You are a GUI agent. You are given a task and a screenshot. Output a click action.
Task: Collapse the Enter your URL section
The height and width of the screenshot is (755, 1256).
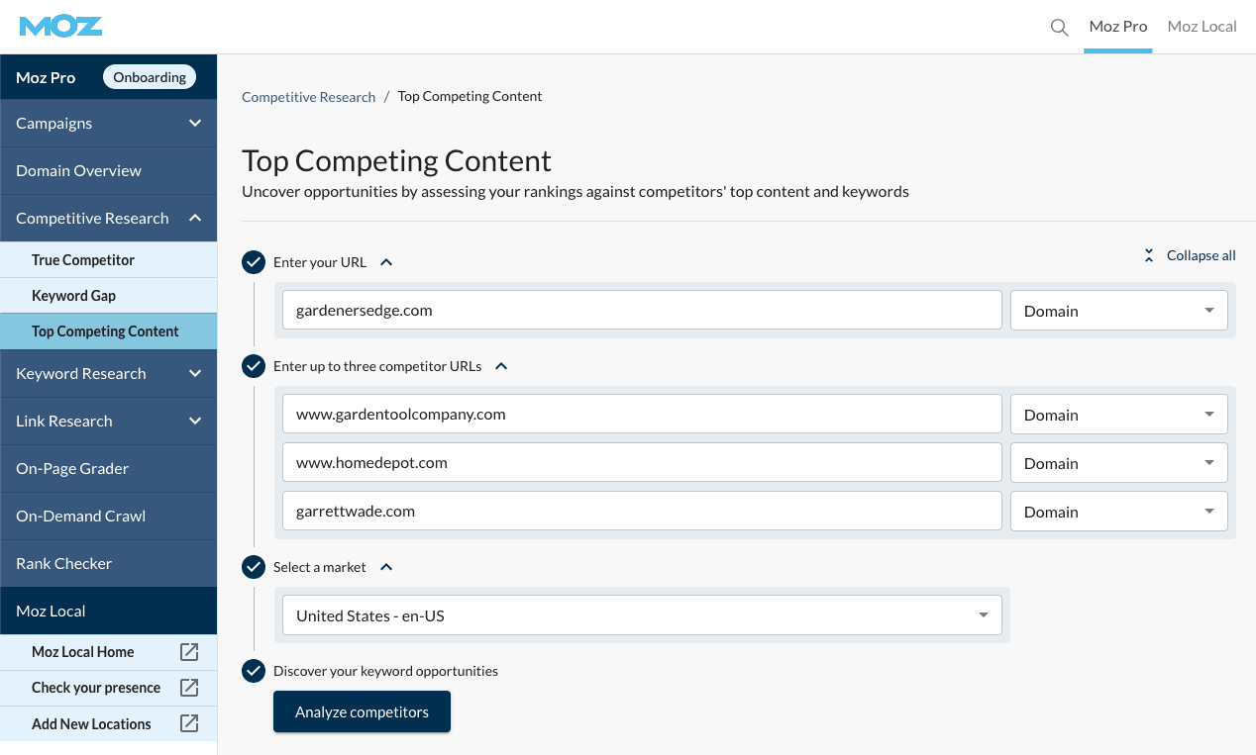[x=386, y=262]
